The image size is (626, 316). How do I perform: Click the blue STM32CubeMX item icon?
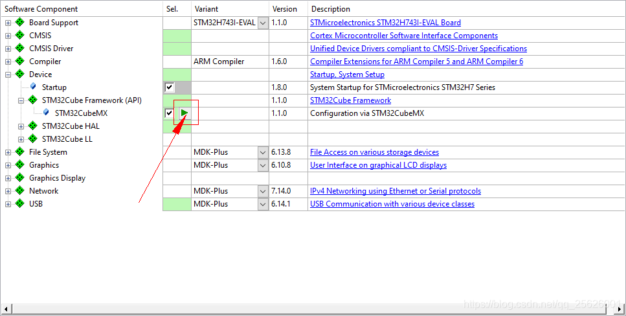pos(47,112)
